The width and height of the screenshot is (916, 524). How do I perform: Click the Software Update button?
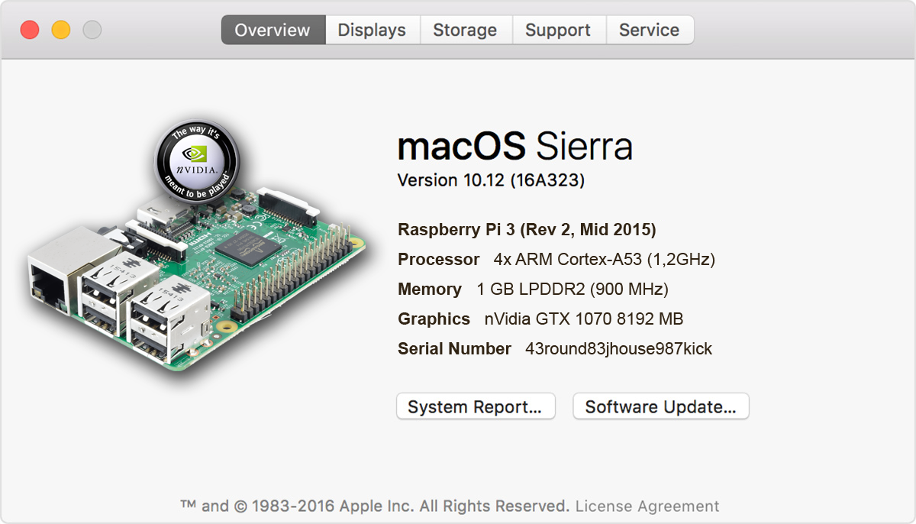(x=660, y=407)
